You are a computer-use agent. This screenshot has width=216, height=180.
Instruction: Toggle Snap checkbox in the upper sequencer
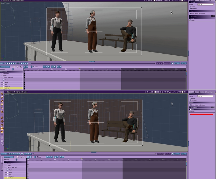click(x=34, y=67)
